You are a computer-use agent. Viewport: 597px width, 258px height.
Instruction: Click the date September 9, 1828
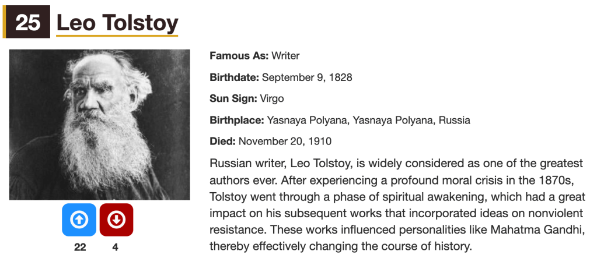tap(307, 77)
